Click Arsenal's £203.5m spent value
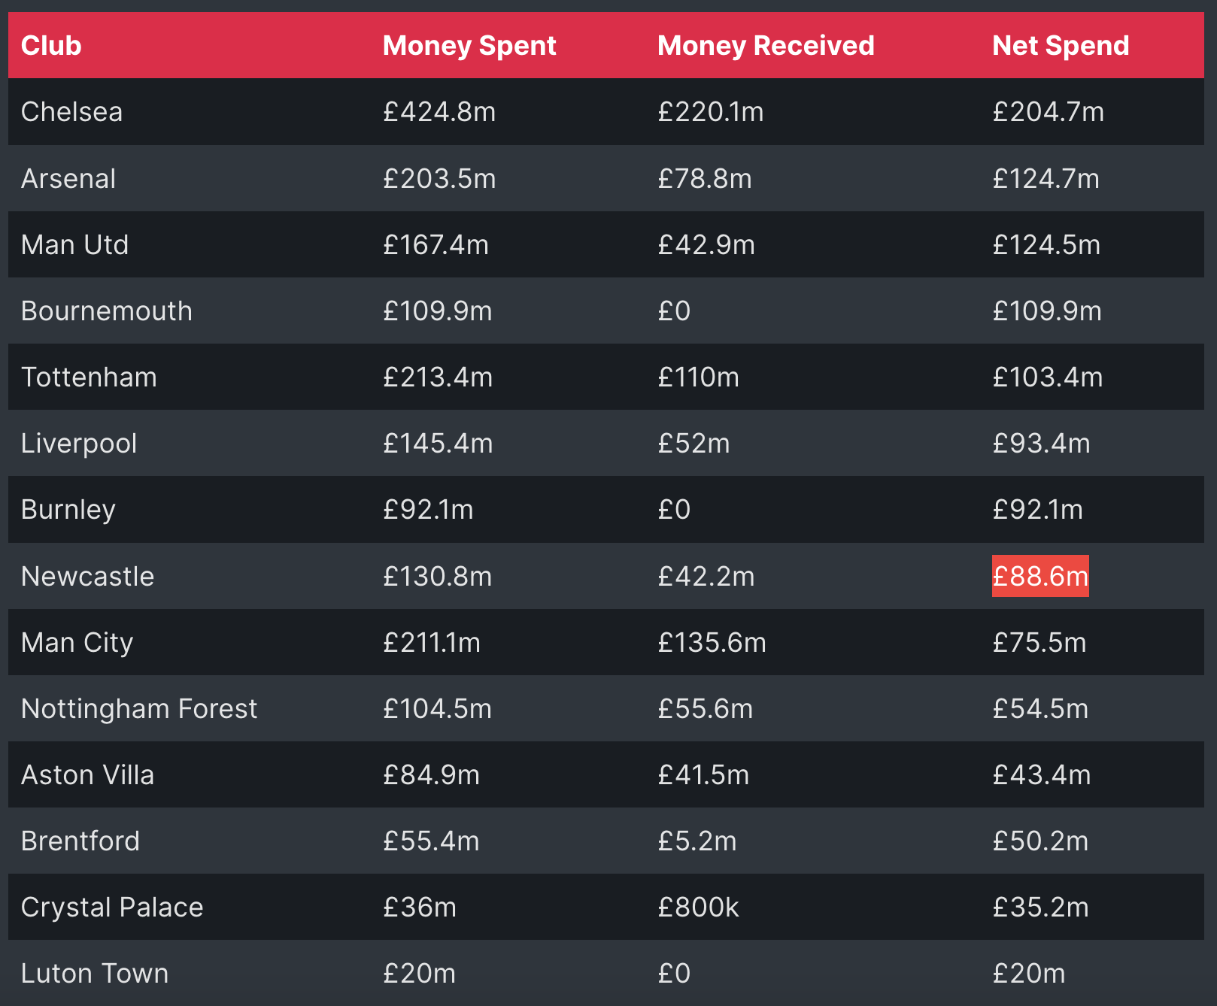This screenshot has width=1217, height=1006. (439, 179)
